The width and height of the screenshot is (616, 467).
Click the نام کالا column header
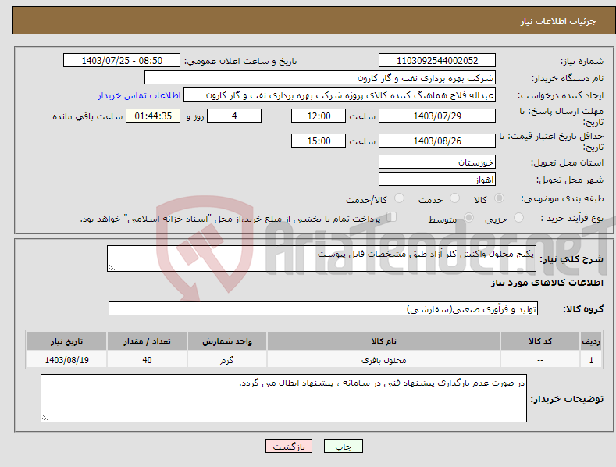coord(383,341)
